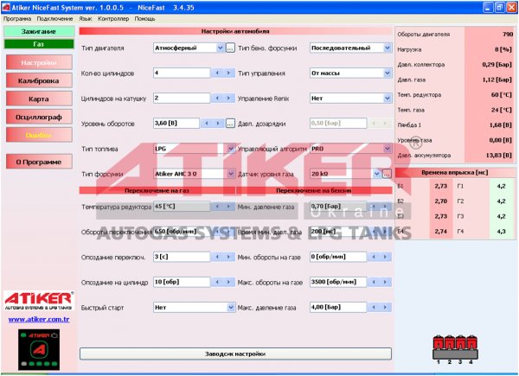Image resolution: width=519 pixels, height=376 pixels.
Task: Select injector number 1 icon
Action: 439,343
